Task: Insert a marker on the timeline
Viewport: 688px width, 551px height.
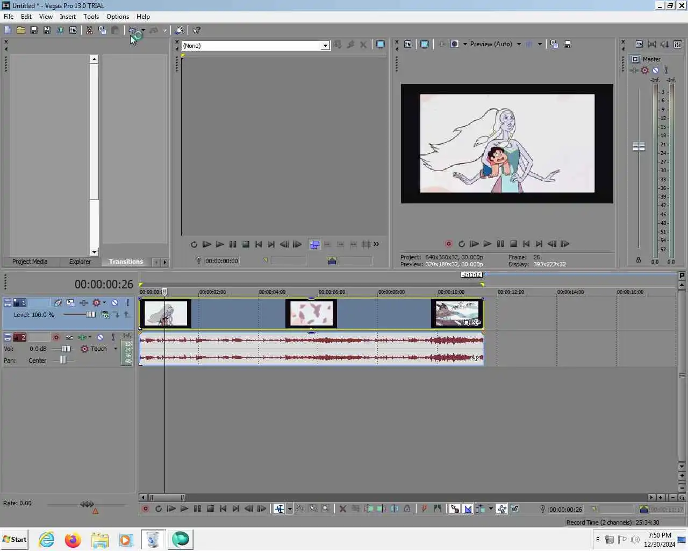Action: (424, 508)
